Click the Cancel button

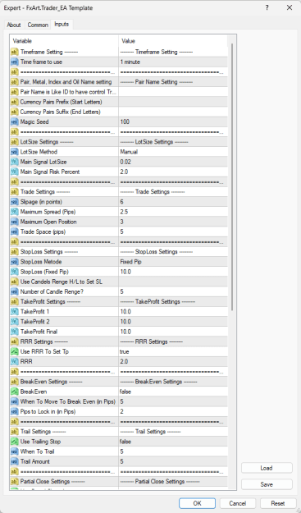238,503
